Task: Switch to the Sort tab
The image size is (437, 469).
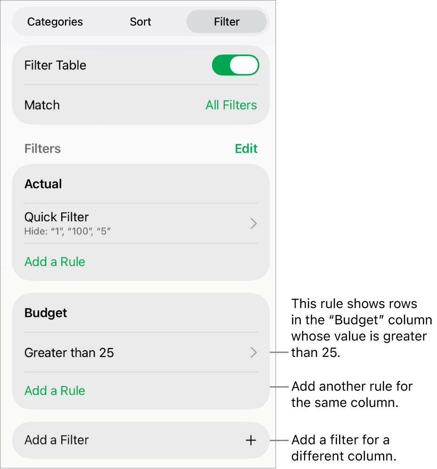Action: pos(140,22)
